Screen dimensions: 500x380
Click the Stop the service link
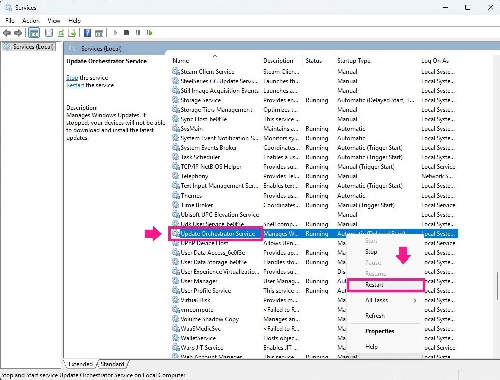[x=72, y=78]
